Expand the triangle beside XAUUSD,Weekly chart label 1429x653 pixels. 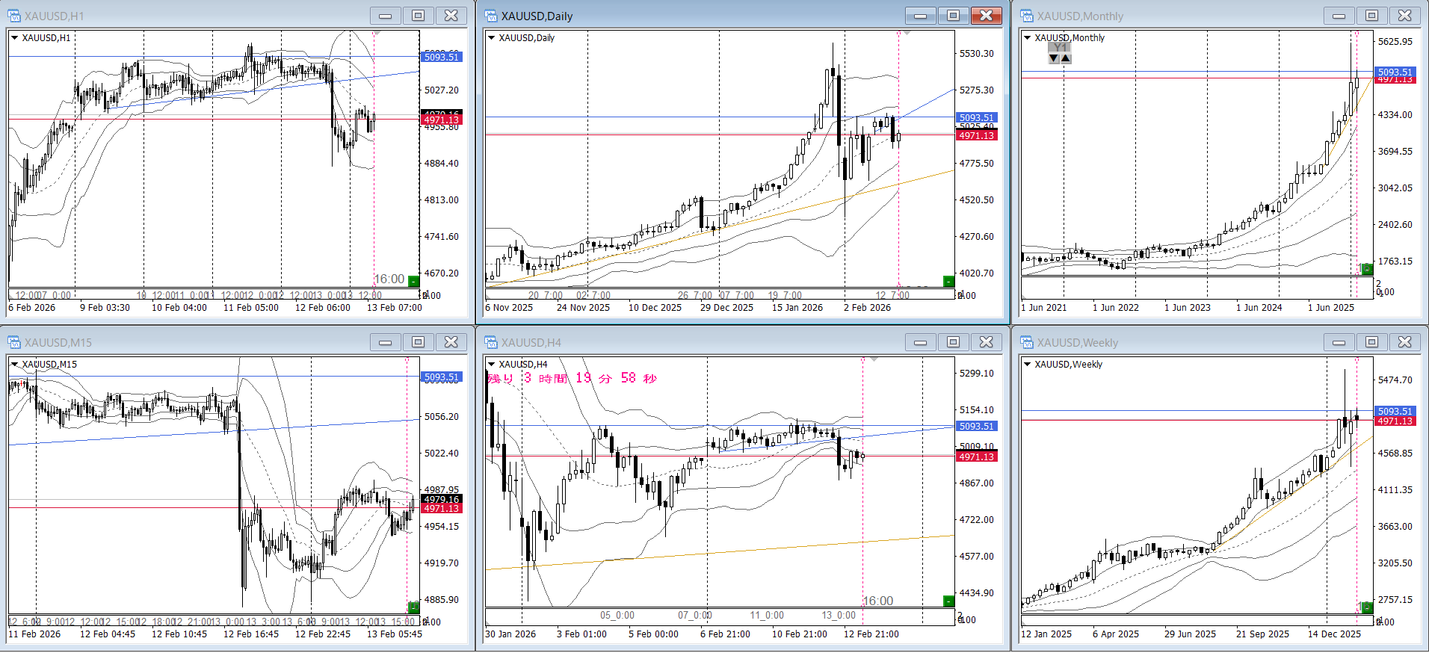(x=1027, y=365)
